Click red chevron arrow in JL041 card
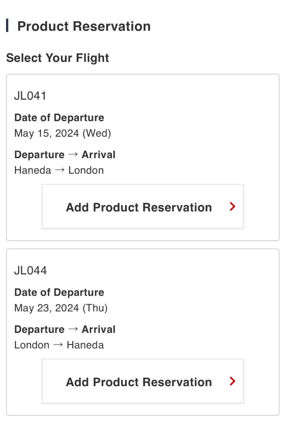This screenshot has height=439, width=282. tap(232, 207)
